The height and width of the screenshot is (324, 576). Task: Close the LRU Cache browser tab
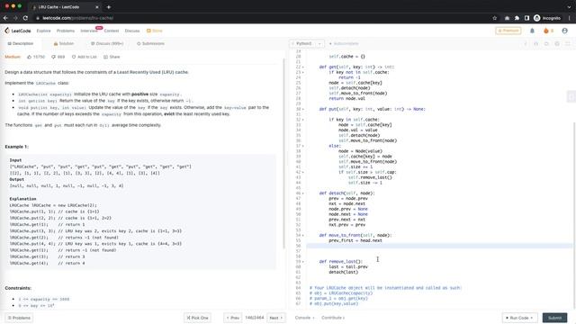click(97, 7)
